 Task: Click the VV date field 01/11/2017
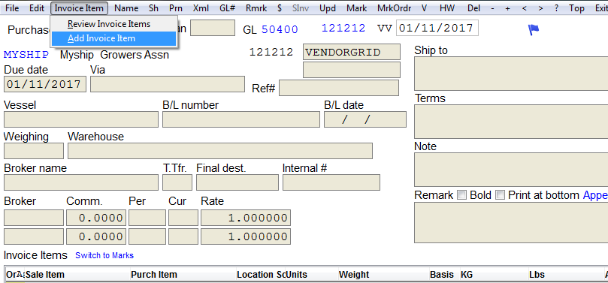pos(437,28)
